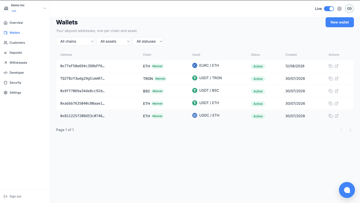Viewport: 360px width, 203px height.
Task: Click the USDT / BSC Tether icon
Action: 195,90
